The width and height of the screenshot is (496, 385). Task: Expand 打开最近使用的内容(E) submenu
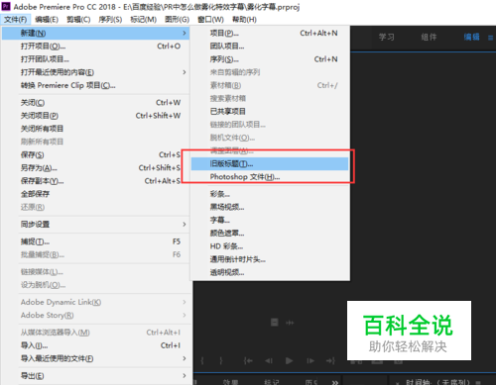185,72
